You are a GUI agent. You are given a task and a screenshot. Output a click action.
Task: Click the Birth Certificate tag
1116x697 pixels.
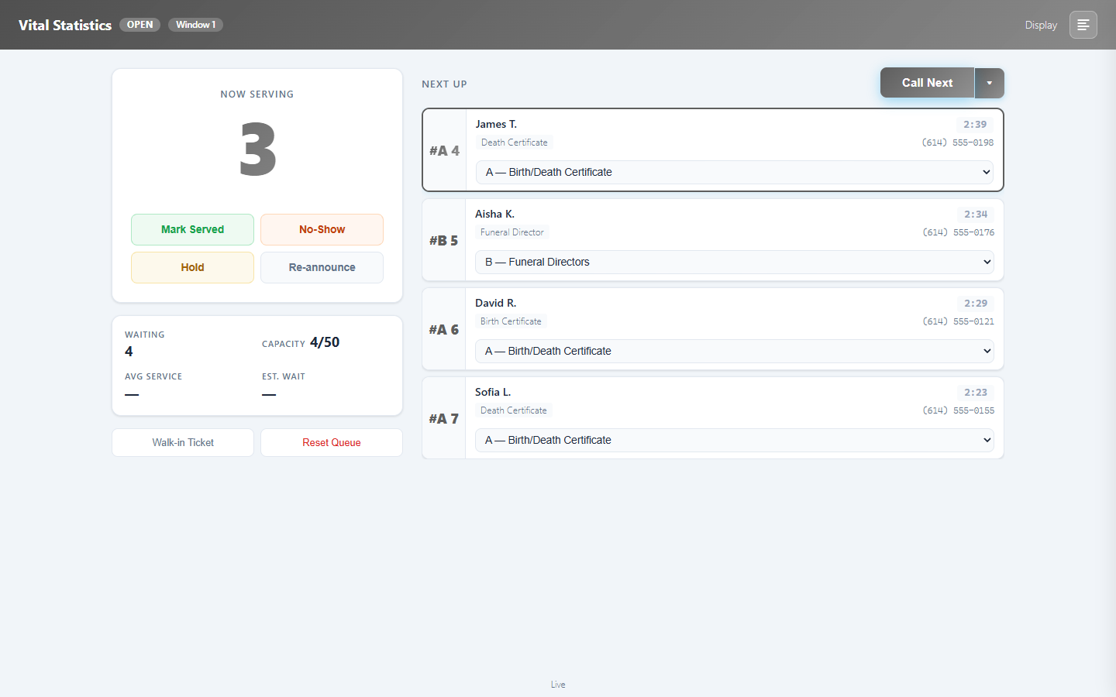(511, 321)
